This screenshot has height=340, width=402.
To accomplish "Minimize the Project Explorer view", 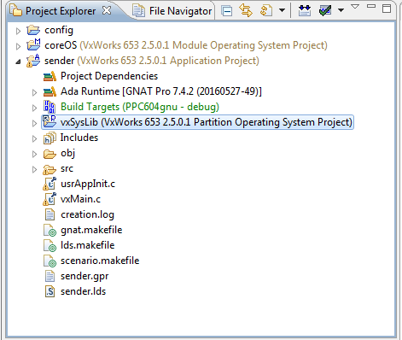I will 371,6.
